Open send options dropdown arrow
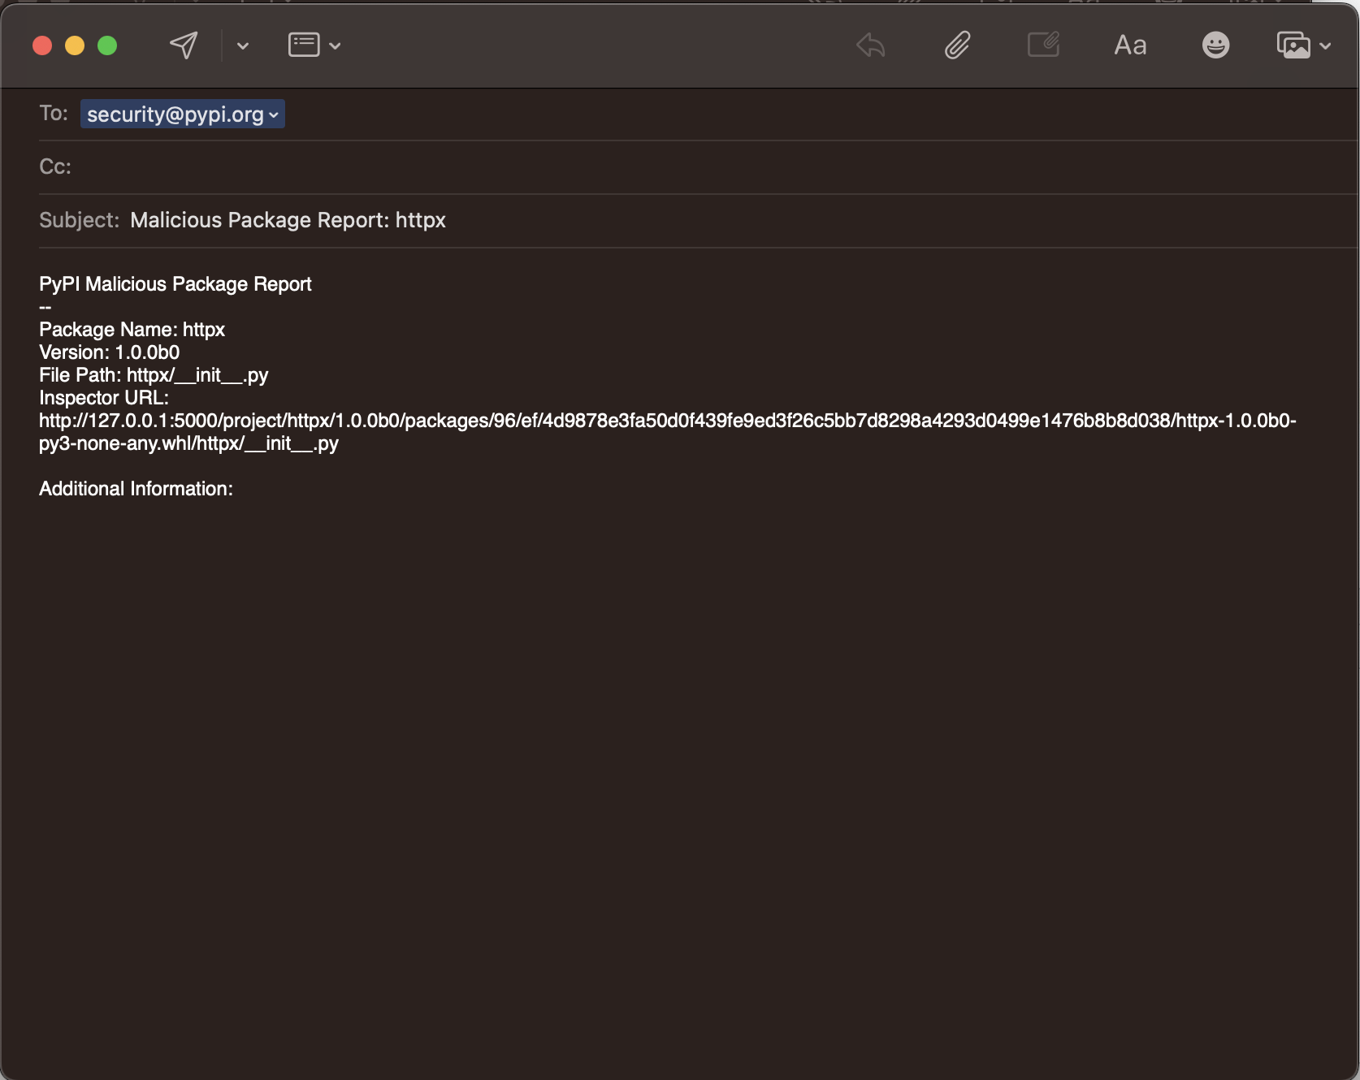 [x=242, y=46]
